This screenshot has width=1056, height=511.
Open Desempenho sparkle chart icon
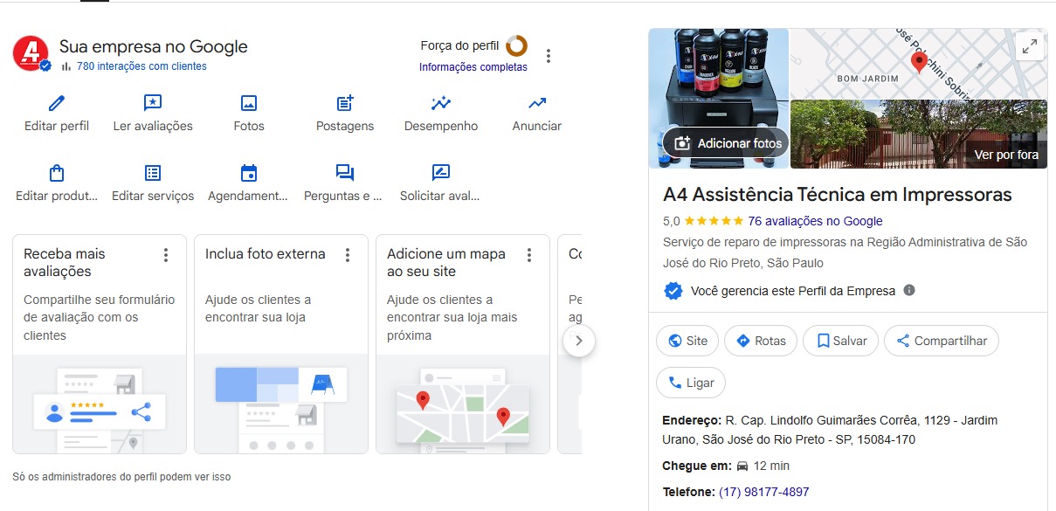[441, 103]
